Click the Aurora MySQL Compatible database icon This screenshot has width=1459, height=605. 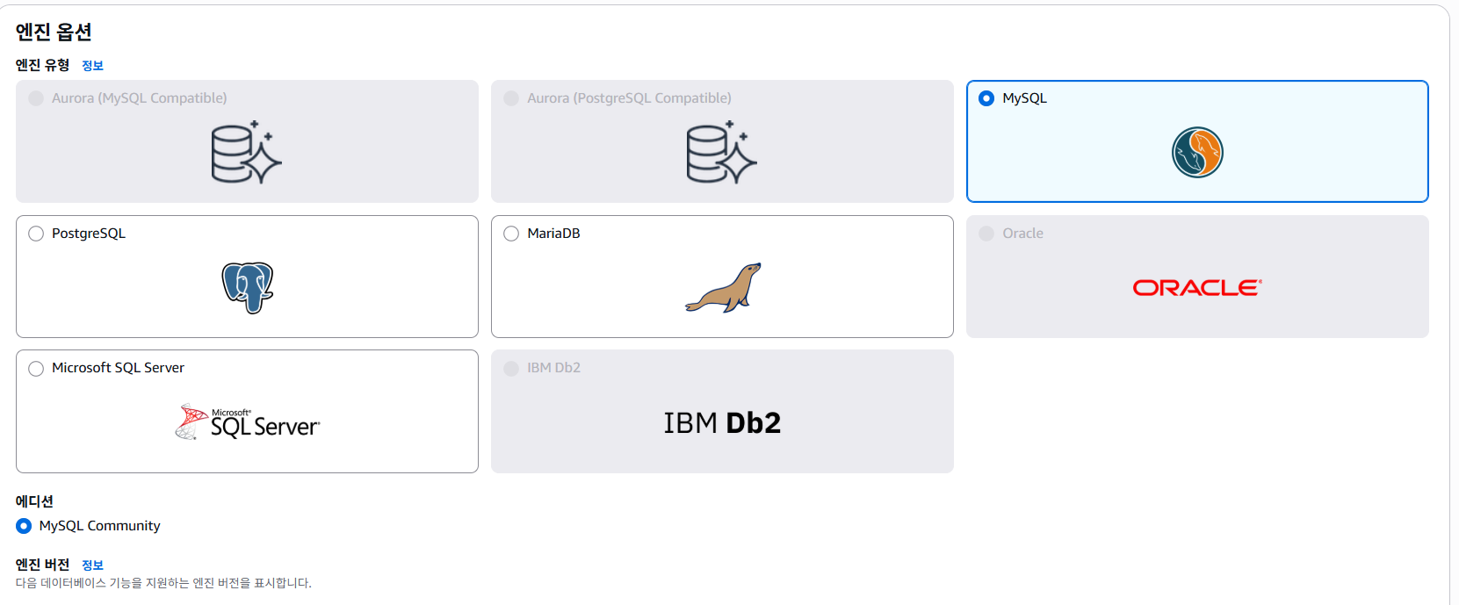(x=247, y=152)
